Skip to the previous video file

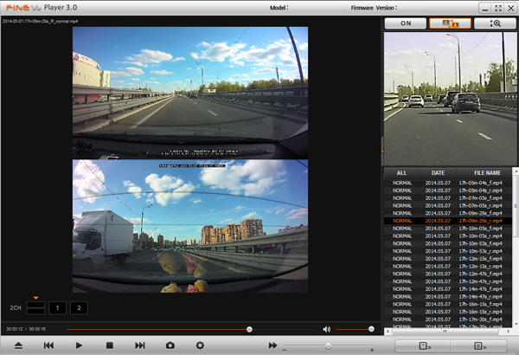(x=49, y=345)
